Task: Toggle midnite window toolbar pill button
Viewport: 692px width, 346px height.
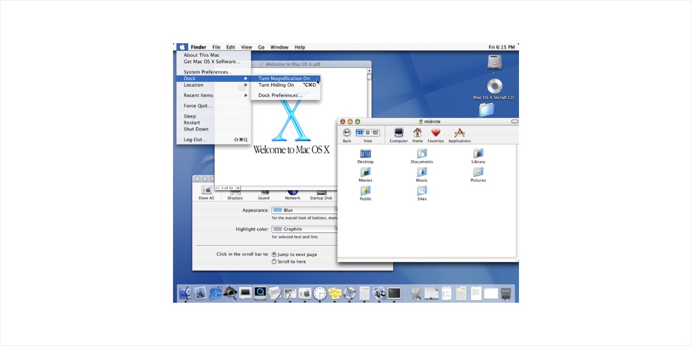Action: point(514,121)
